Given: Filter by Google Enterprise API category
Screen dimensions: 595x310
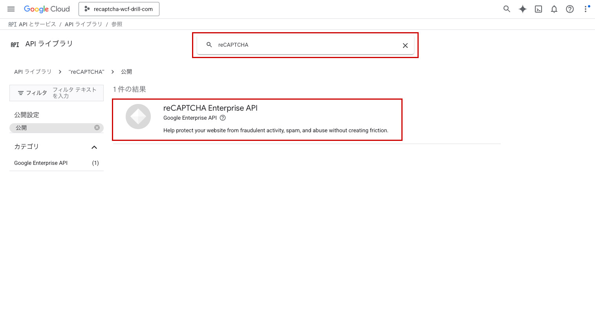Looking at the screenshot, I should pos(57,163).
